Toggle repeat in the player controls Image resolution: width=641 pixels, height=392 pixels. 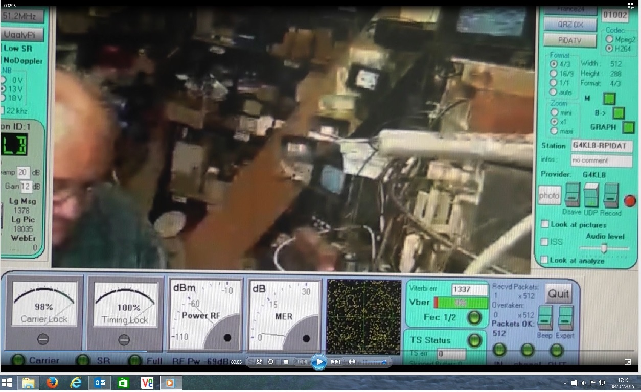[271, 362]
